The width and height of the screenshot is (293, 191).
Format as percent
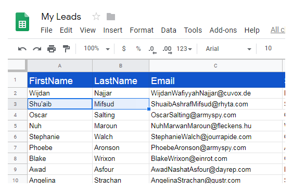click(x=138, y=49)
